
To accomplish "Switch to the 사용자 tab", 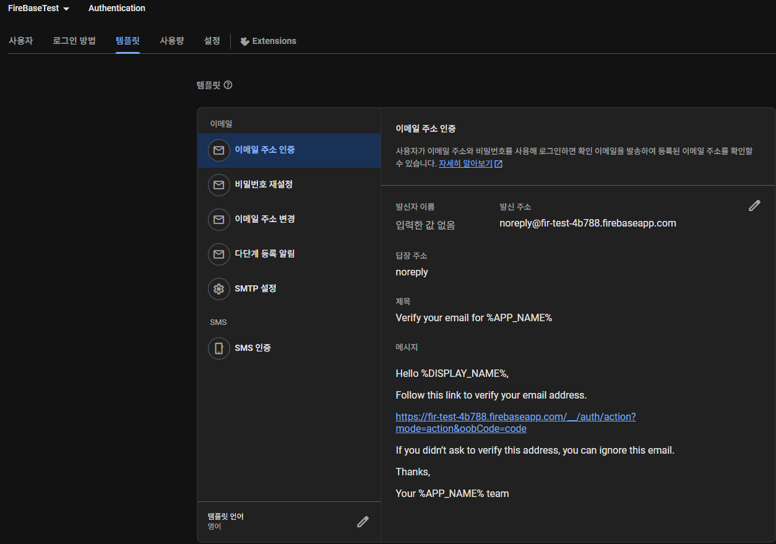I will (x=20, y=41).
